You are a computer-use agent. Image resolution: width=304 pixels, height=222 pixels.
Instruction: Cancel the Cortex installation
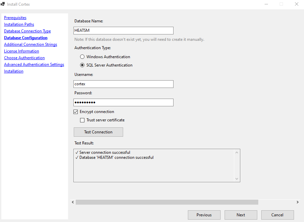277,215
